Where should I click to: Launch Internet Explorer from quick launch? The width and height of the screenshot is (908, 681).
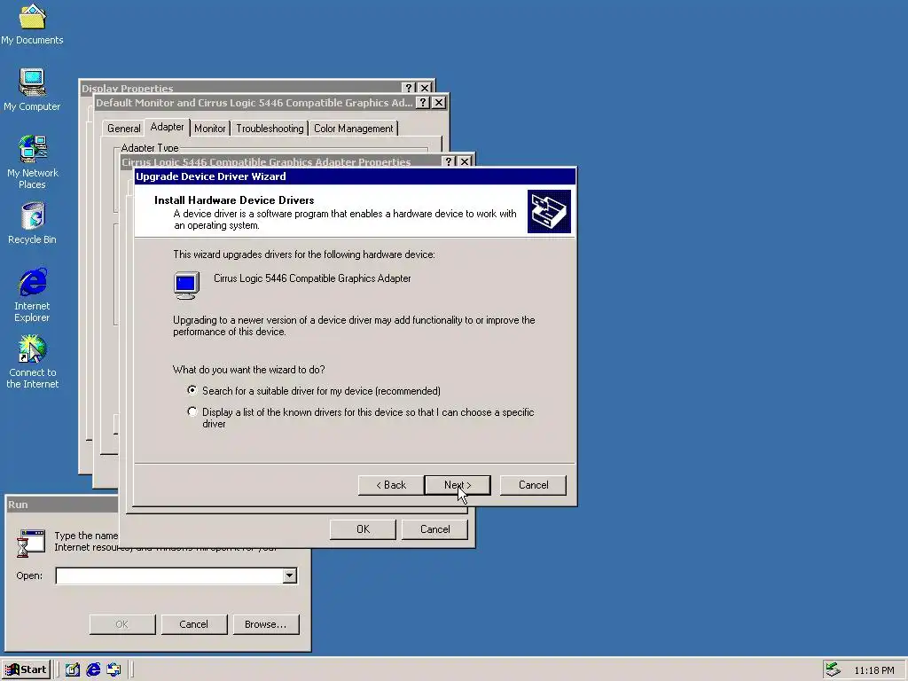(93, 669)
